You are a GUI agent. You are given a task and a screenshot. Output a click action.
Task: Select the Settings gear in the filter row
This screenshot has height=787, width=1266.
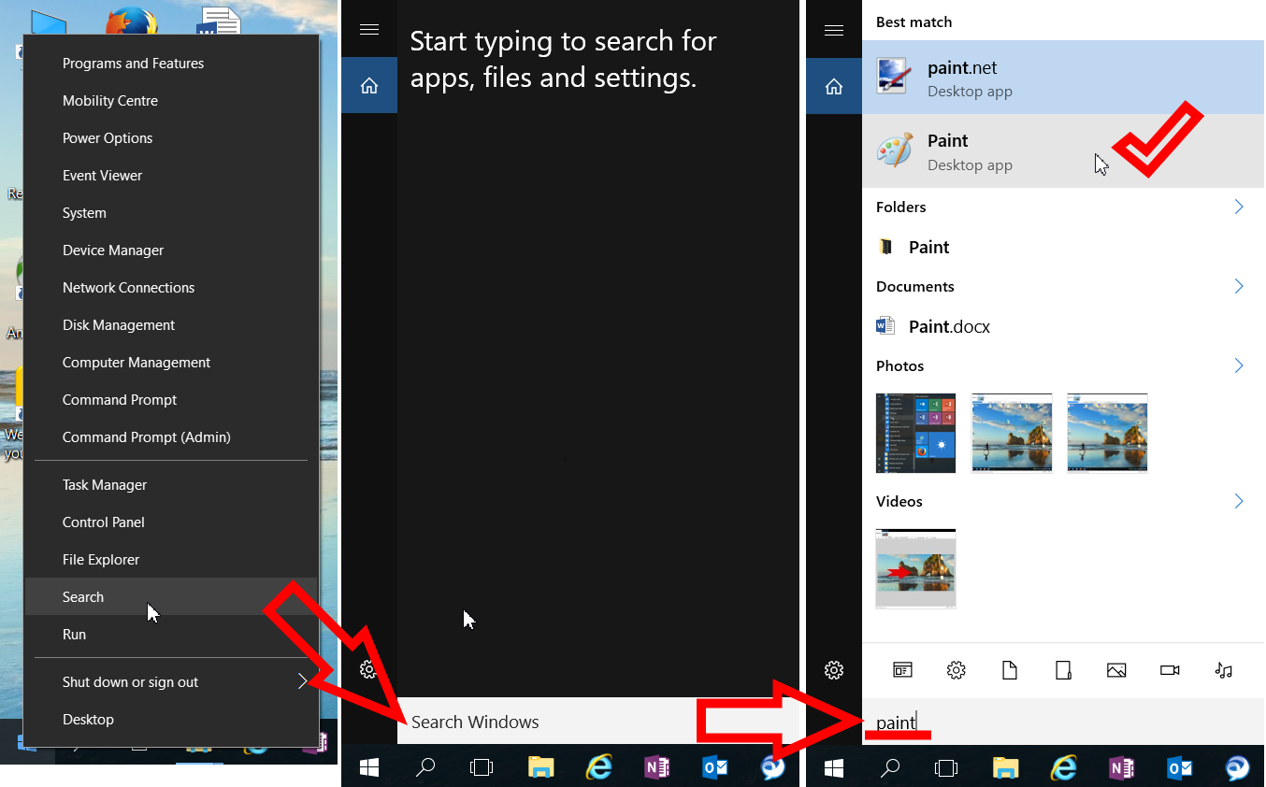956,670
